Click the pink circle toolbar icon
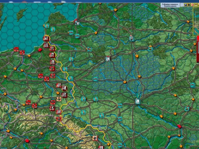The height and width of the screenshot is (149, 199). [x=192, y=5]
